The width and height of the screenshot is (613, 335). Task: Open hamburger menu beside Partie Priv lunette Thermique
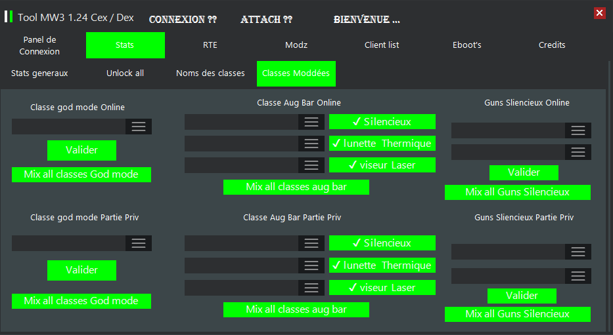[x=311, y=266]
